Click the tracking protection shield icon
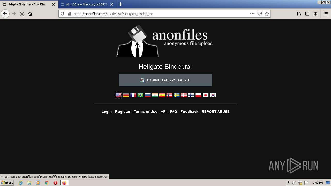331x186 pixels. click(x=62, y=14)
